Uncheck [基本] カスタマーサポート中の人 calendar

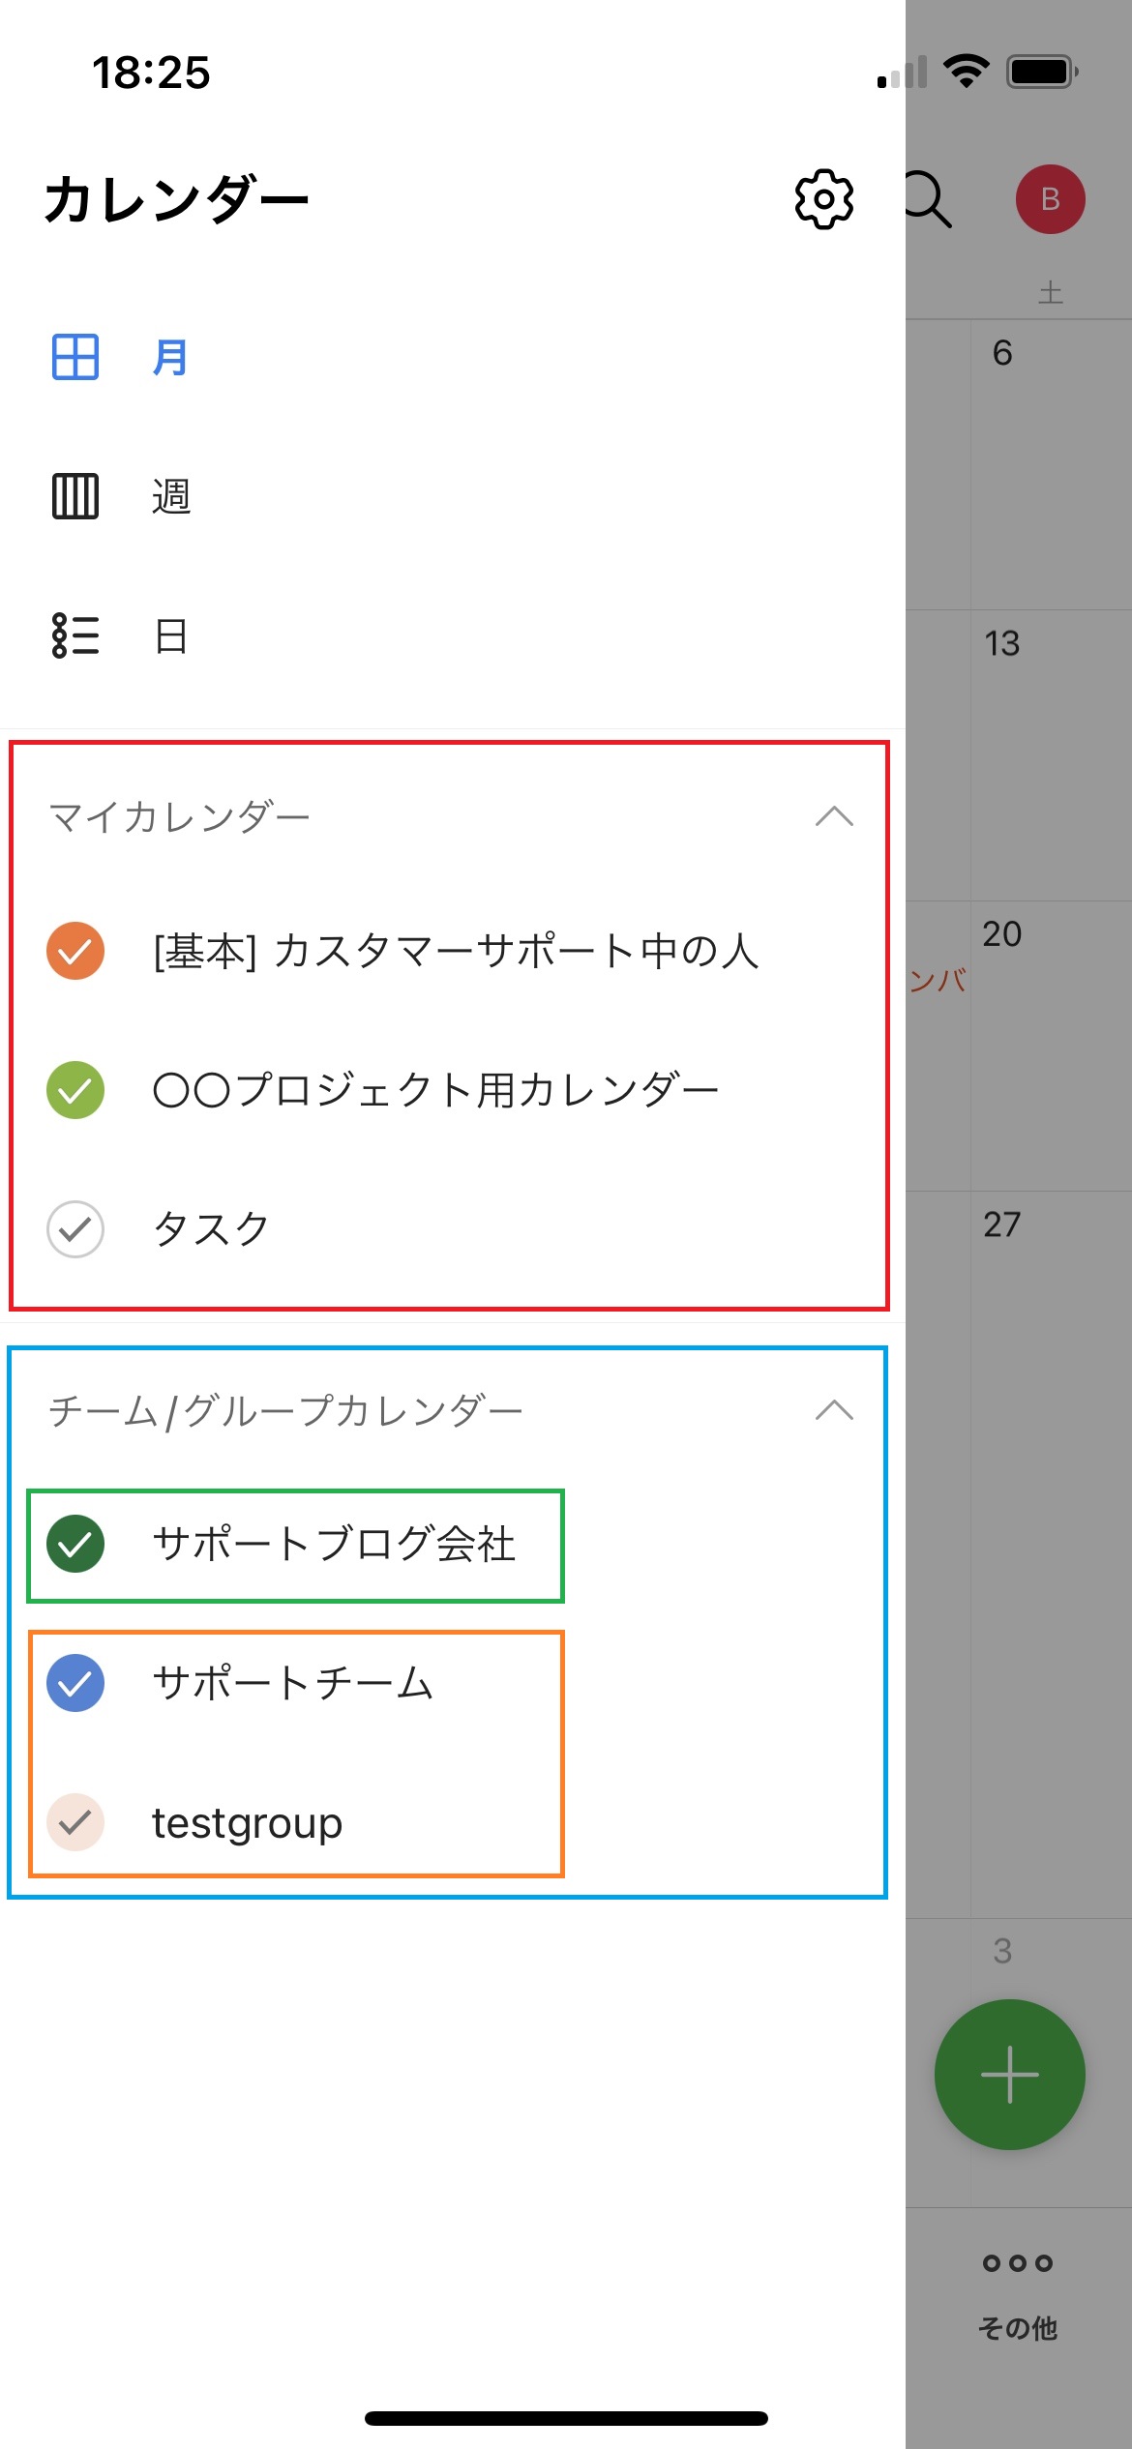(75, 951)
